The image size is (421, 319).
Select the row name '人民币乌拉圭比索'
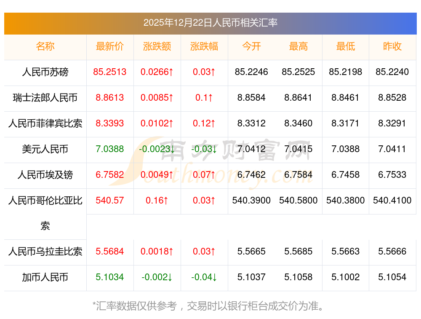pos(45,251)
